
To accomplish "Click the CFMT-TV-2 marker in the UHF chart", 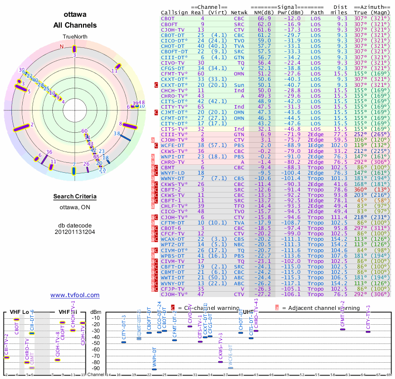I will tap(343, 329).
